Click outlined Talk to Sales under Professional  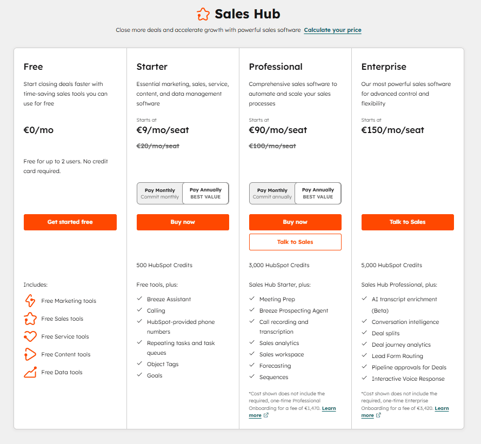[295, 242]
